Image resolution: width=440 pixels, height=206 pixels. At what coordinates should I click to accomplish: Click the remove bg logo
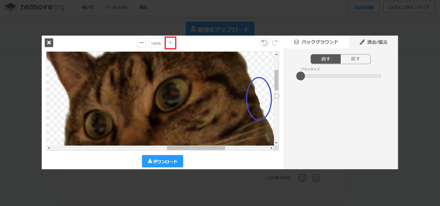34,7
